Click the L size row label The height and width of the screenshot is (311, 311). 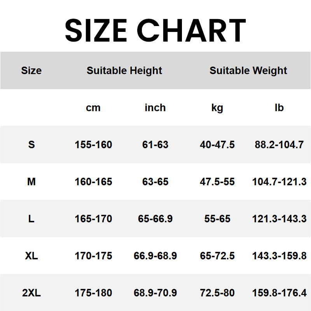[31, 219]
